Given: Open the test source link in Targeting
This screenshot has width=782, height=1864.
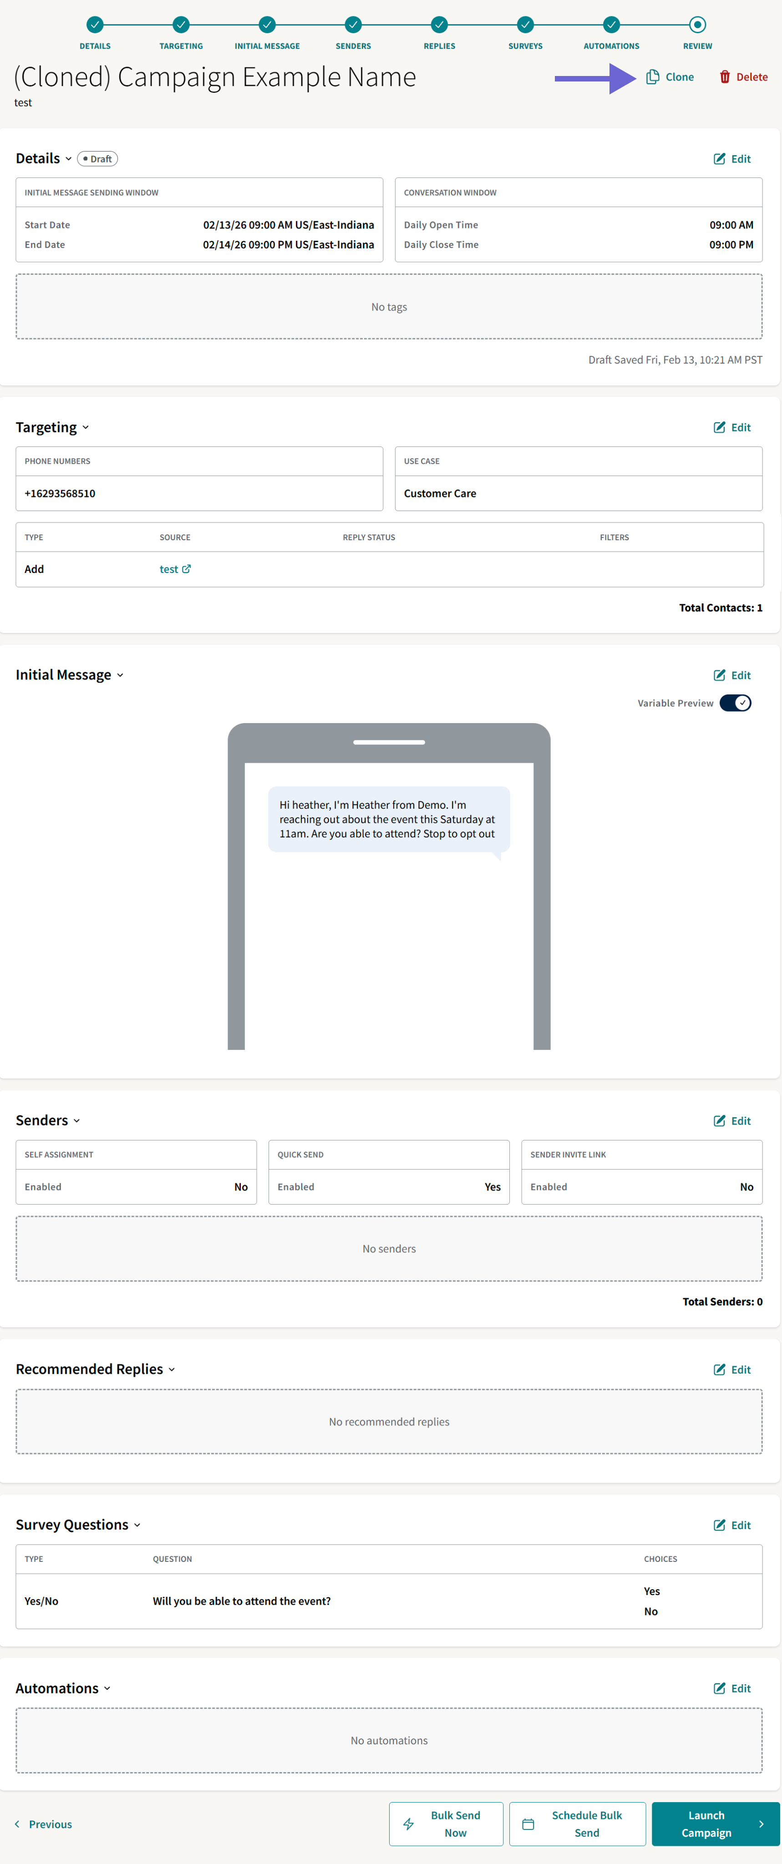Looking at the screenshot, I should tap(168, 569).
